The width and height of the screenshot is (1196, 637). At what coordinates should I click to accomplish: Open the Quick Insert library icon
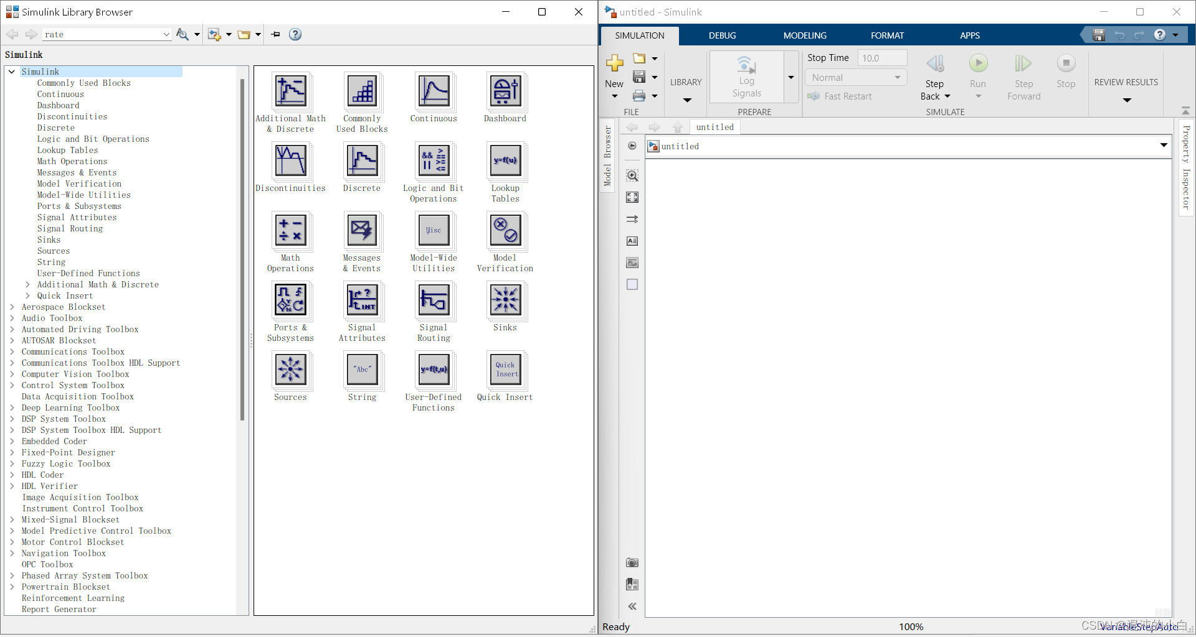(506, 370)
